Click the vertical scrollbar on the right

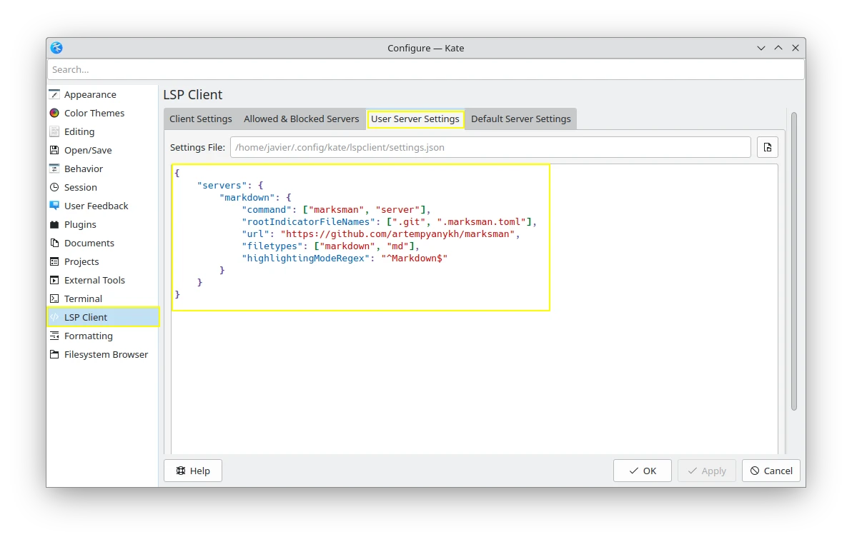(793, 261)
